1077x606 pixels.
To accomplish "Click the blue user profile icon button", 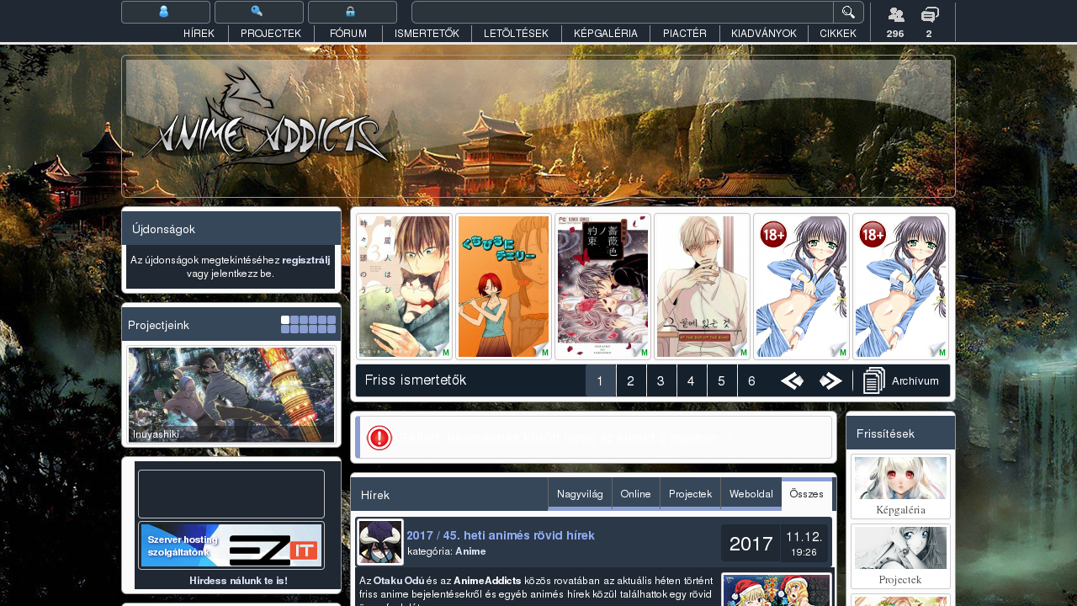I will pos(166,12).
